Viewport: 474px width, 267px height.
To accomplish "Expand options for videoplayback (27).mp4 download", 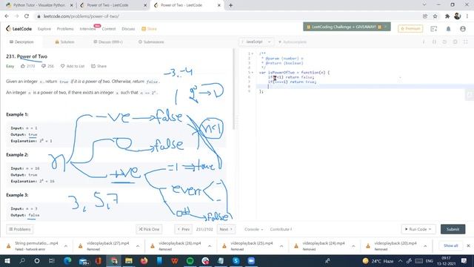I will (x=138, y=246).
